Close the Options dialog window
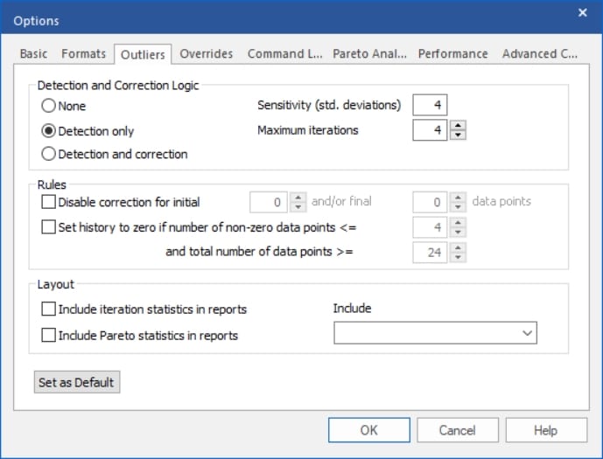The image size is (603, 459). click(583, 12)
